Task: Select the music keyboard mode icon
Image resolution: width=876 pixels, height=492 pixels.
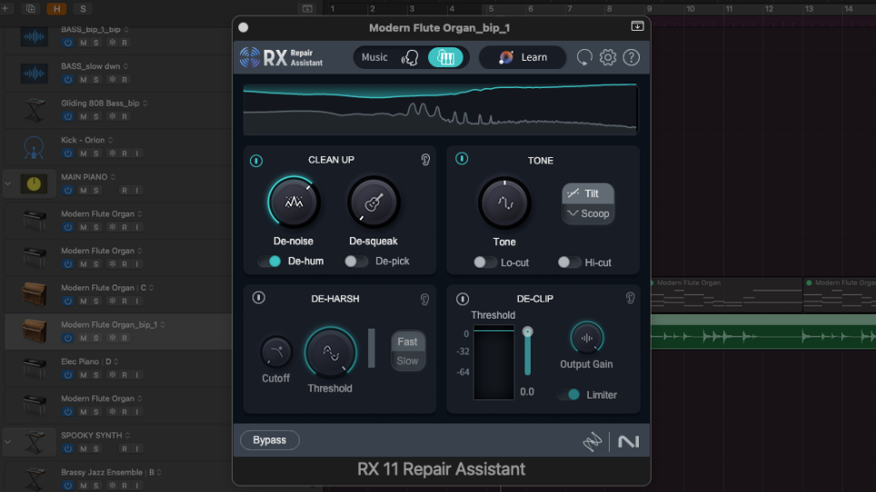Action: tap(445, 57)
